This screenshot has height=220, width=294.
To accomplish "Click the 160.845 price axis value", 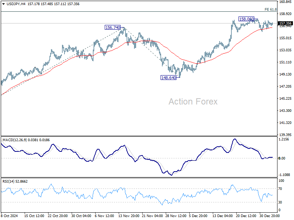I will pyautogui.click(x=285, y=2).
